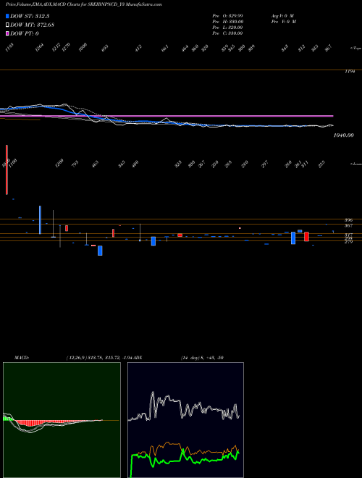Click the 695 tops value label
The image size is (362, 478).
point(105,48)
